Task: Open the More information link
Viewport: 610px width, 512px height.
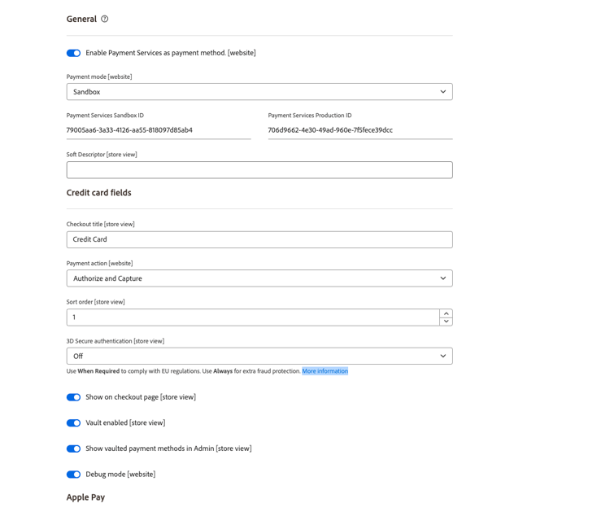Action: (325, 371)
